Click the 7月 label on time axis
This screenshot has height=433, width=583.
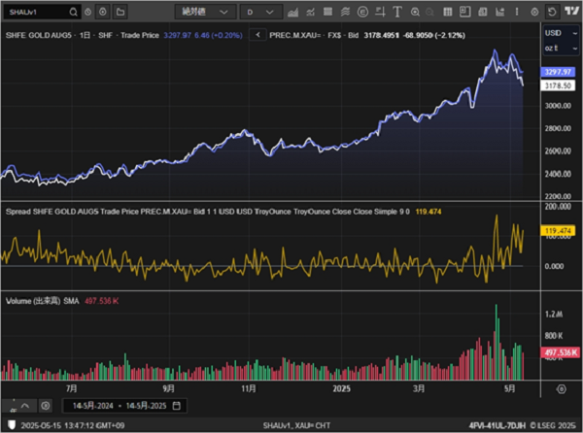tap(71, 388)
